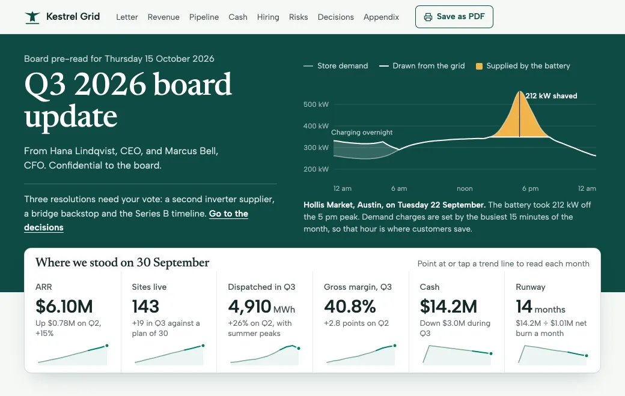Click the 212 kW shaved peak marker
Screen dimensions: 625x396
click(519, 114)
